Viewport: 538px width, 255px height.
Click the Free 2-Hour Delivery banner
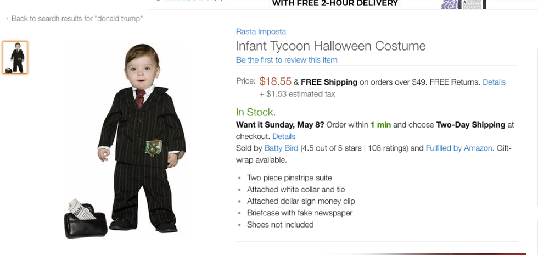coord(335,4)
